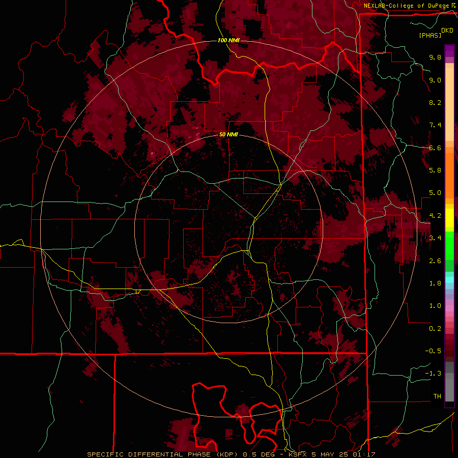Screen dimensions: 458x458
Task: Click the "5 MAY 25" date text
Action: [331, 454]
